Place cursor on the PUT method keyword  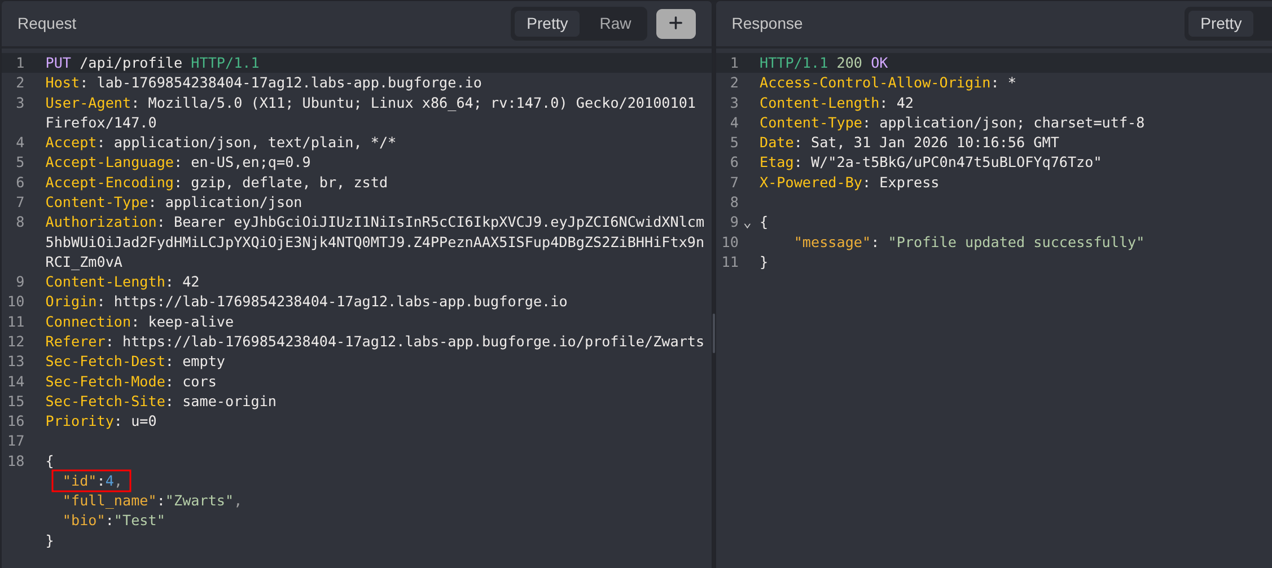coord(58,63)
